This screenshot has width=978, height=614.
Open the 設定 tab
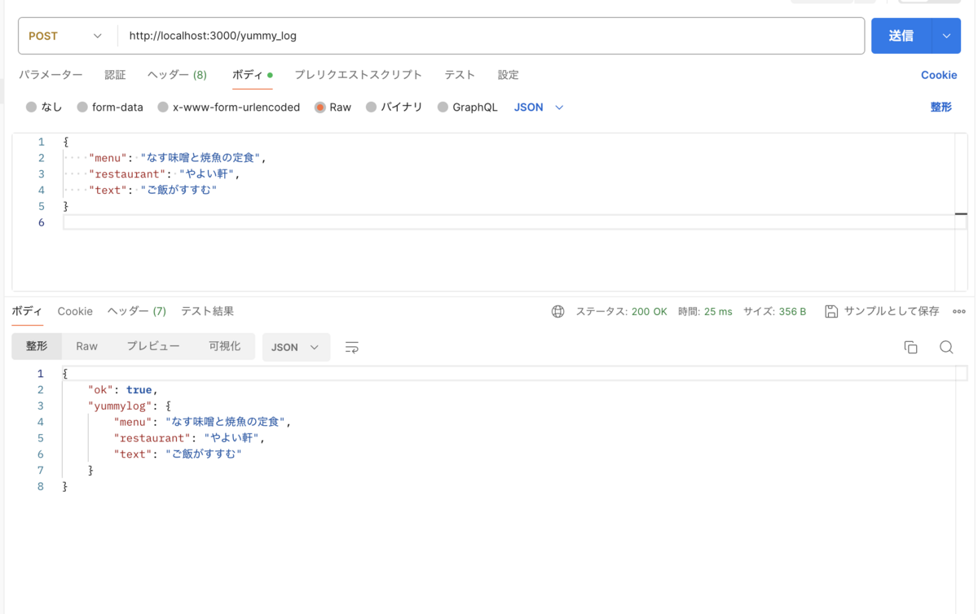point(509,75)
